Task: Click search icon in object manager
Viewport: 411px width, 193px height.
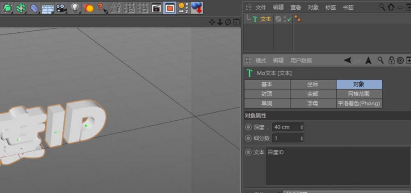Action: [382, 7]
